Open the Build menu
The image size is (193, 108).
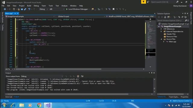coord(29,6)
